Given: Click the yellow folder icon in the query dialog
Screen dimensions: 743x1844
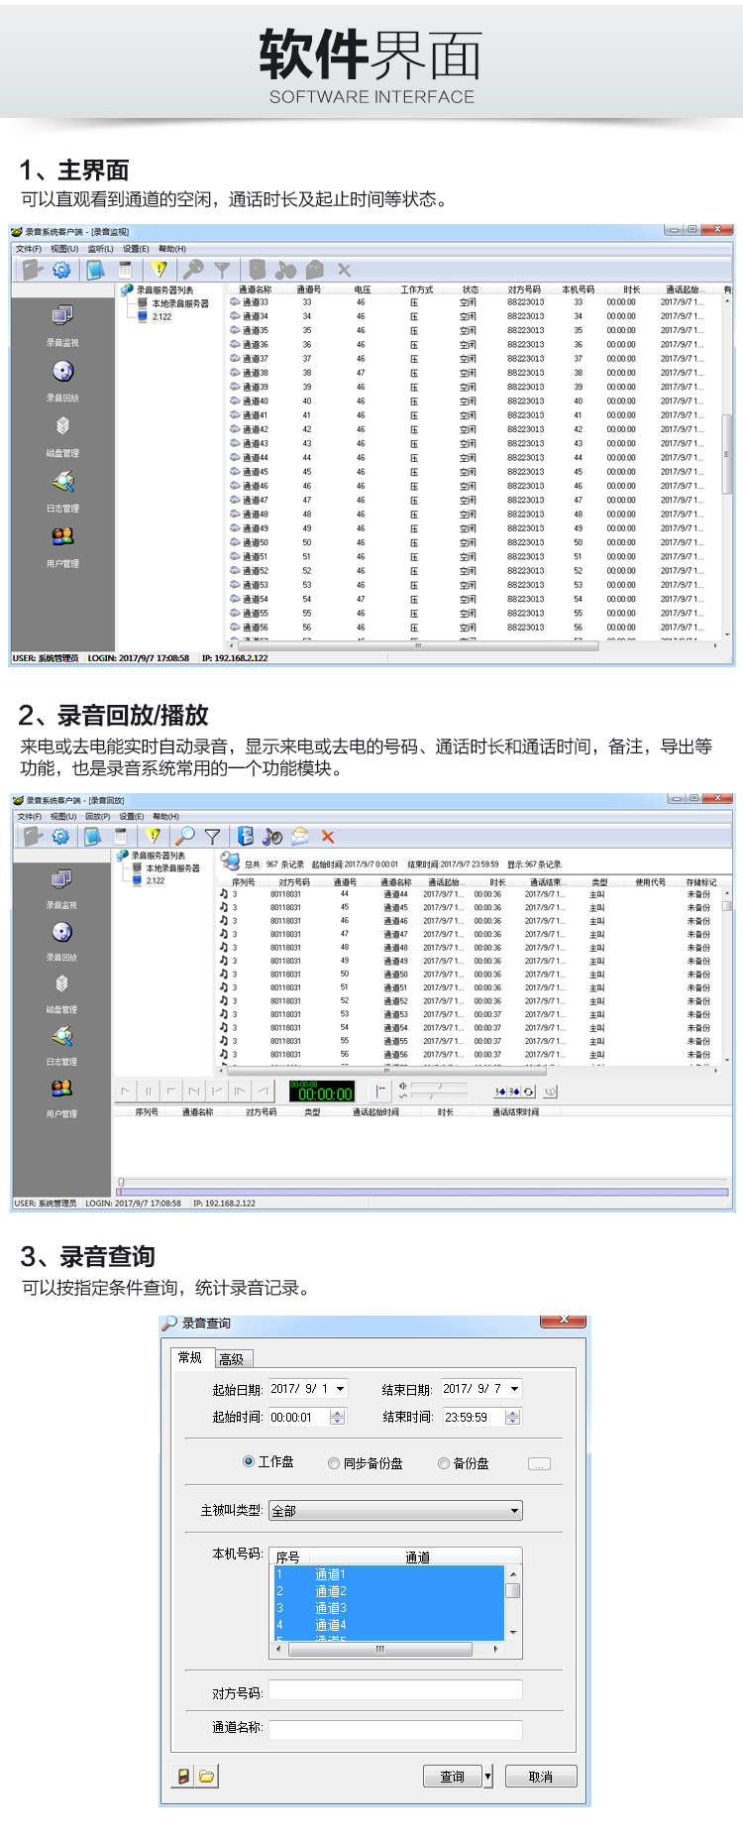Looking at the screenshot, I should tap(206, 1776).
